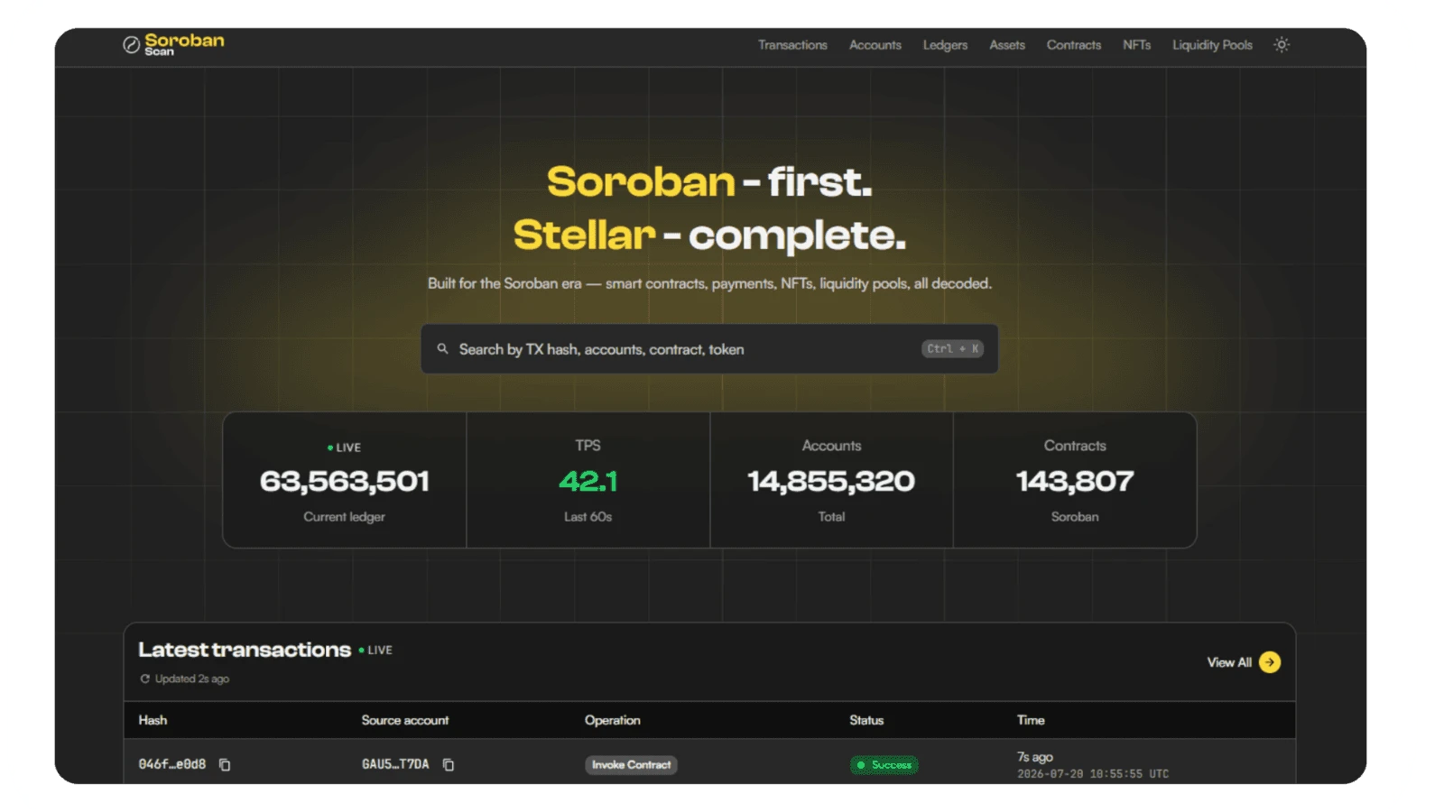The image size is (1444, 812).
Task: Click the Operation column header
Action: click(612, 720)
